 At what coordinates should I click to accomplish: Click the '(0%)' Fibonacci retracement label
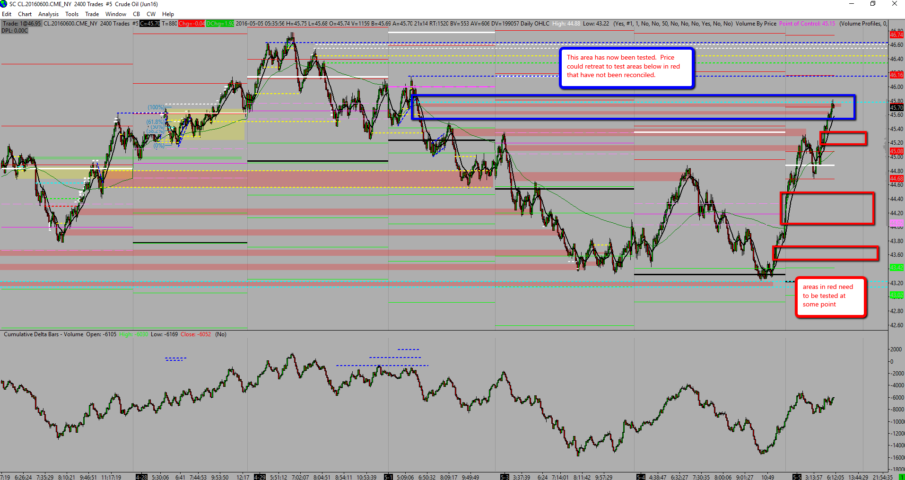tap(159, 146)
